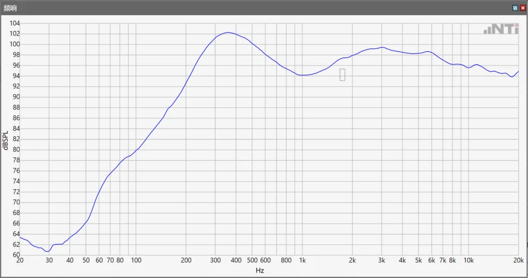Viewport: 528px width, 278px height.
Task: Click the 104 value on the dBSPL axis
Action: [15, 23]
